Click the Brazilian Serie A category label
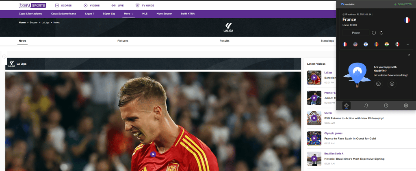 334,154
